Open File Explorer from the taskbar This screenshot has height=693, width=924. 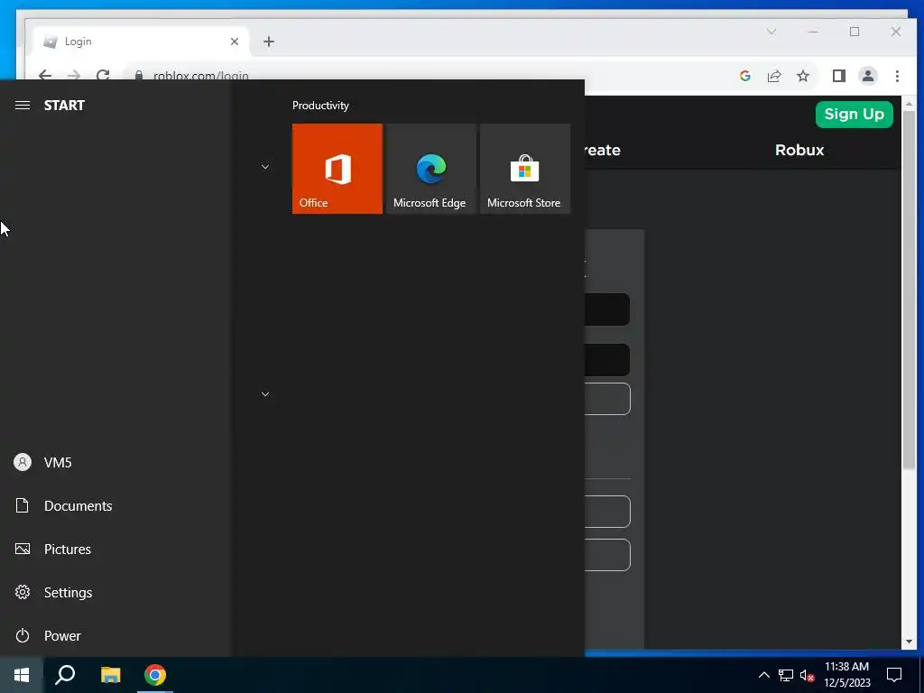(x=110, y=675)
